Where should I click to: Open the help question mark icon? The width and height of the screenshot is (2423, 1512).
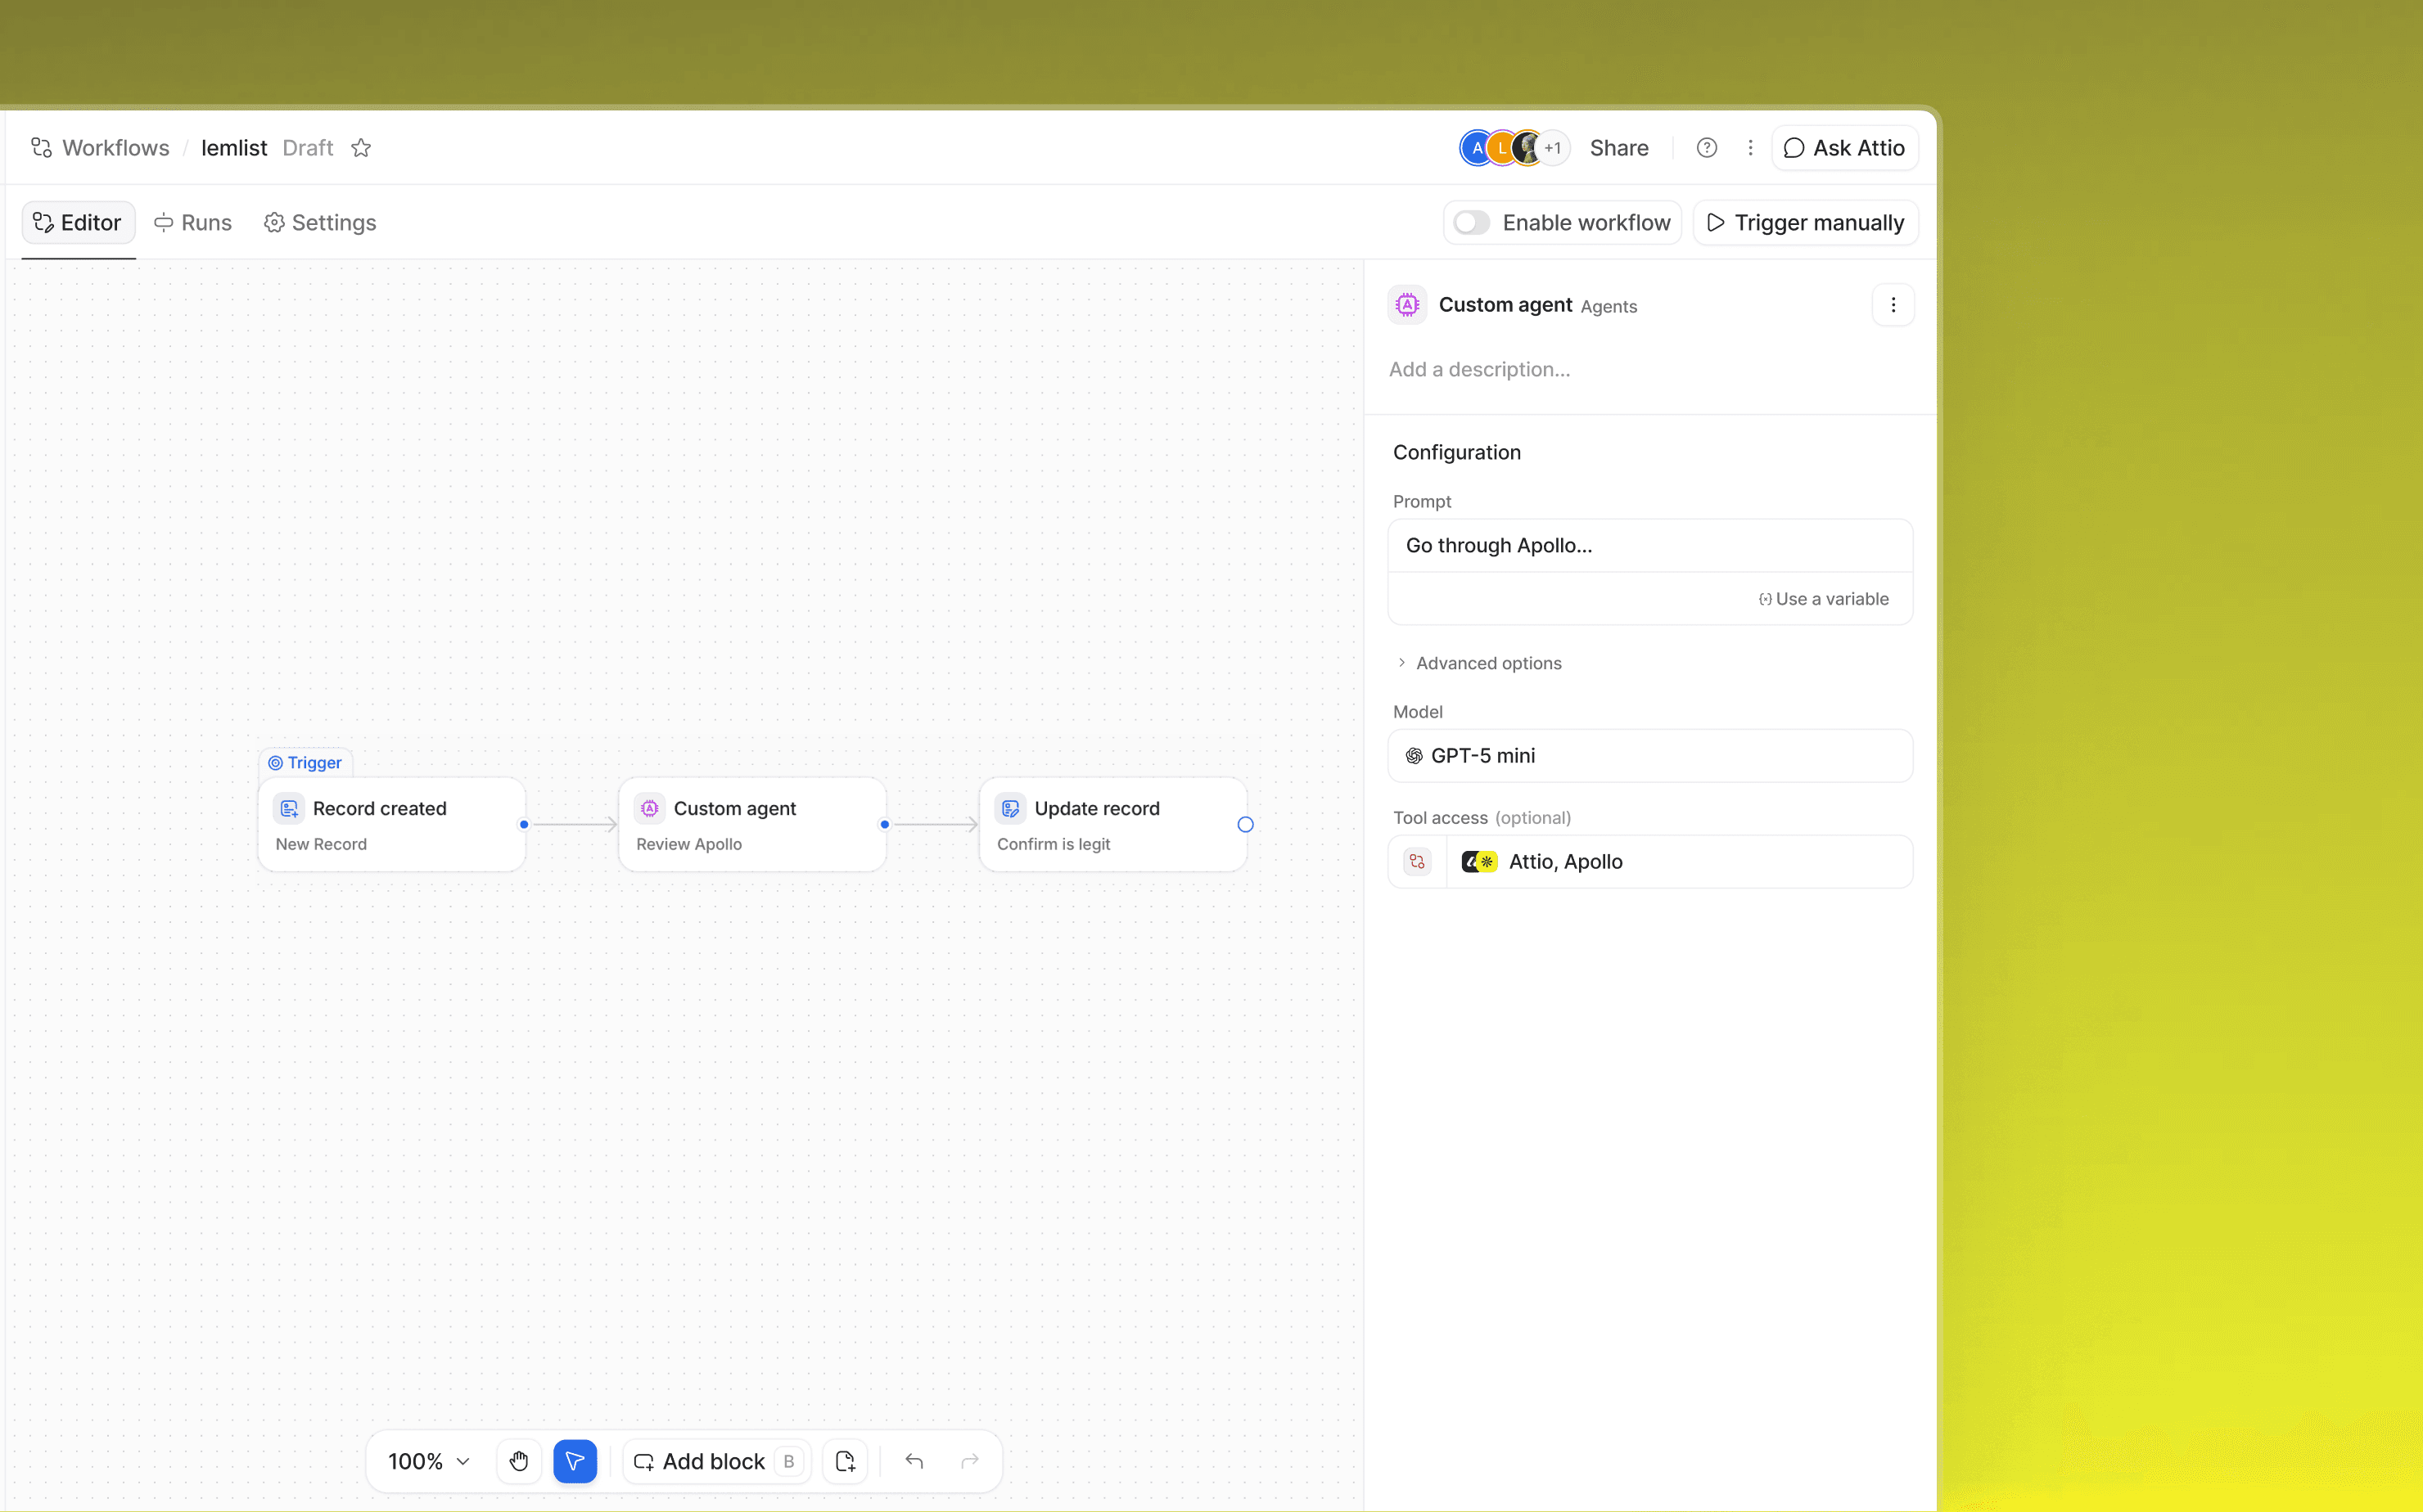coord(1707,148)
